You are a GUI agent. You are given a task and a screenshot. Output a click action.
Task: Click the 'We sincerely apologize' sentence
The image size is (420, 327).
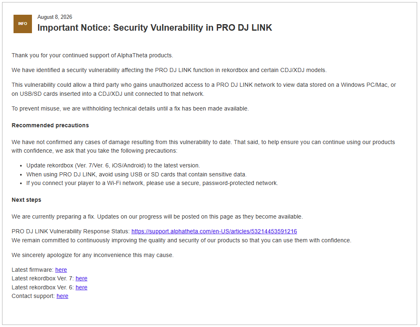(x=93, y=255)
